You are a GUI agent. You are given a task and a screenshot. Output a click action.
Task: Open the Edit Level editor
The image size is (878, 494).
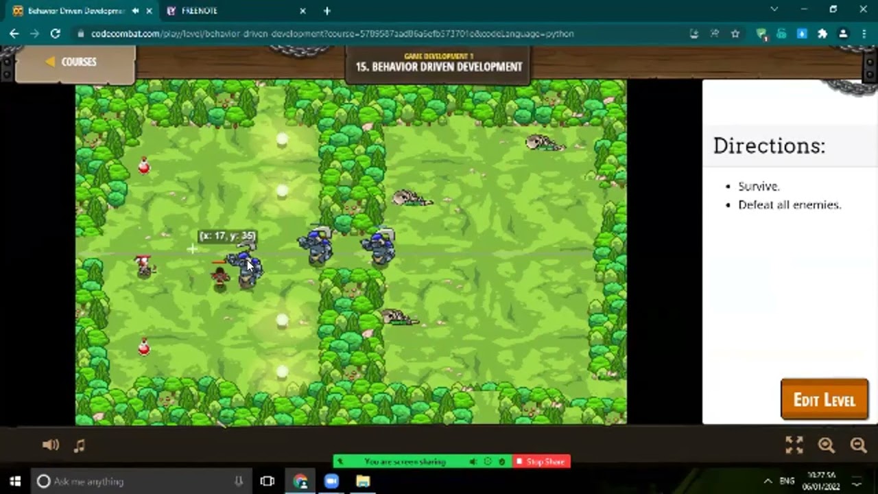(x=824, y=399)
